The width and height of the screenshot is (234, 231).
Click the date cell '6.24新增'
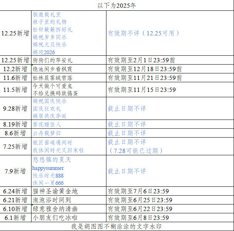[x=15, y=191]
